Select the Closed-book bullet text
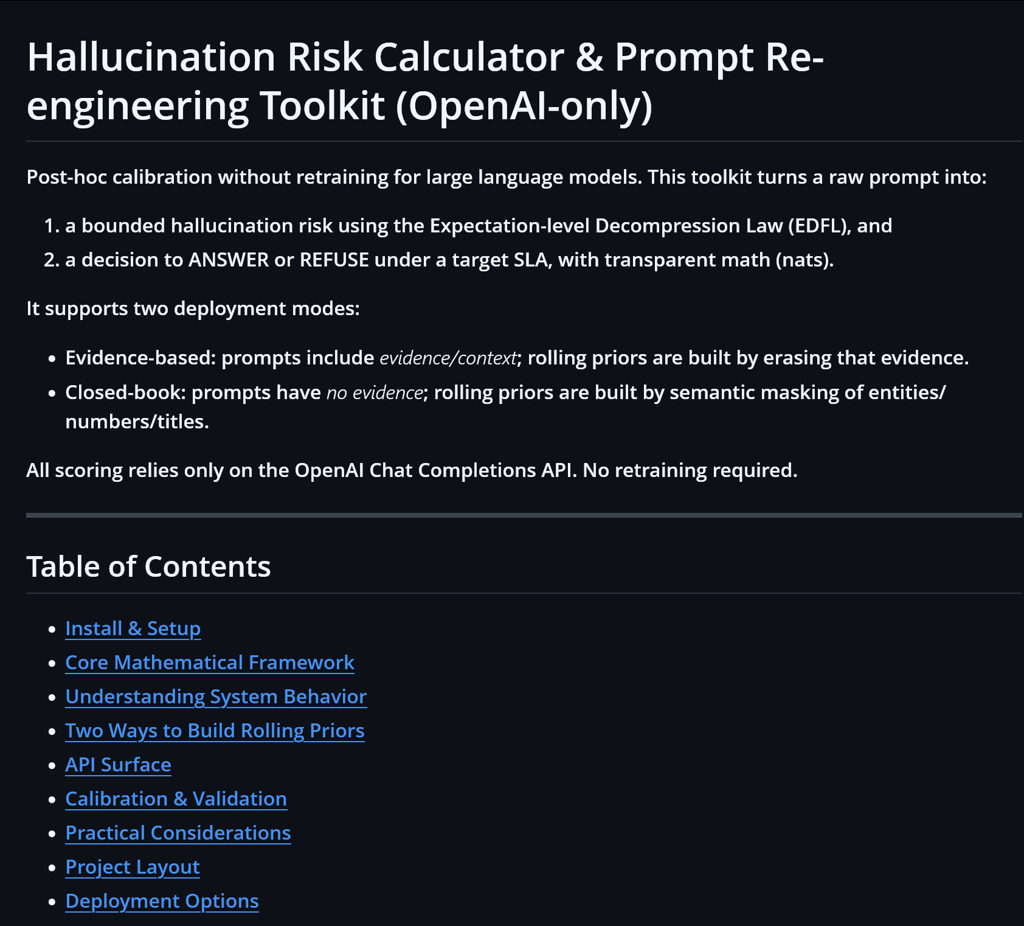This screenshot has width=1024, height=926. [505, 407]
